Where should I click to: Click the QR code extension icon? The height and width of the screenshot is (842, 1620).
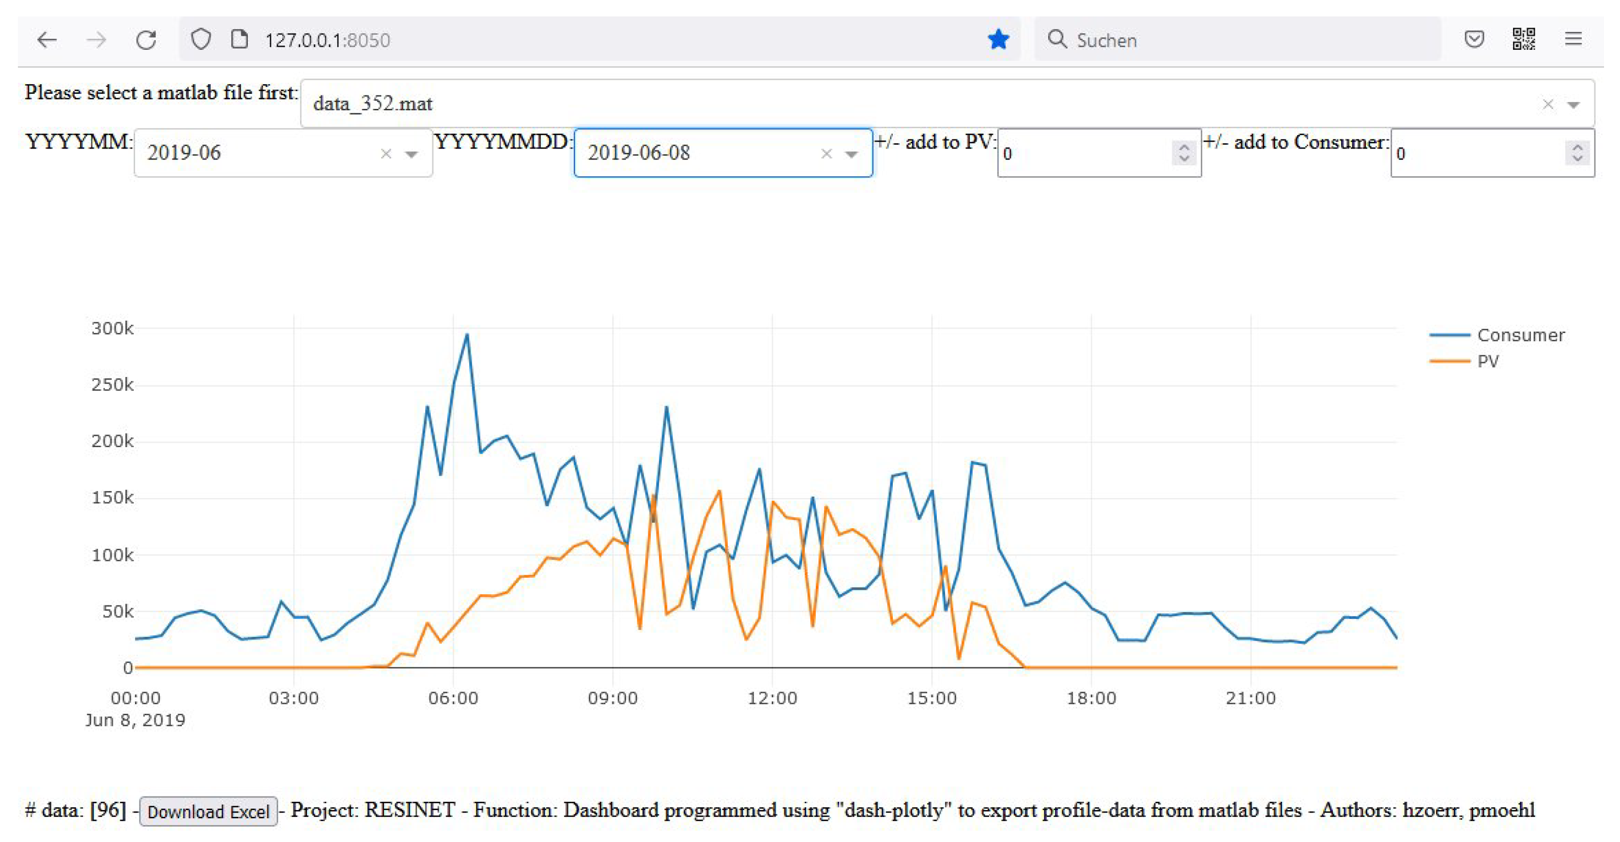click(x=1523, y=40)
